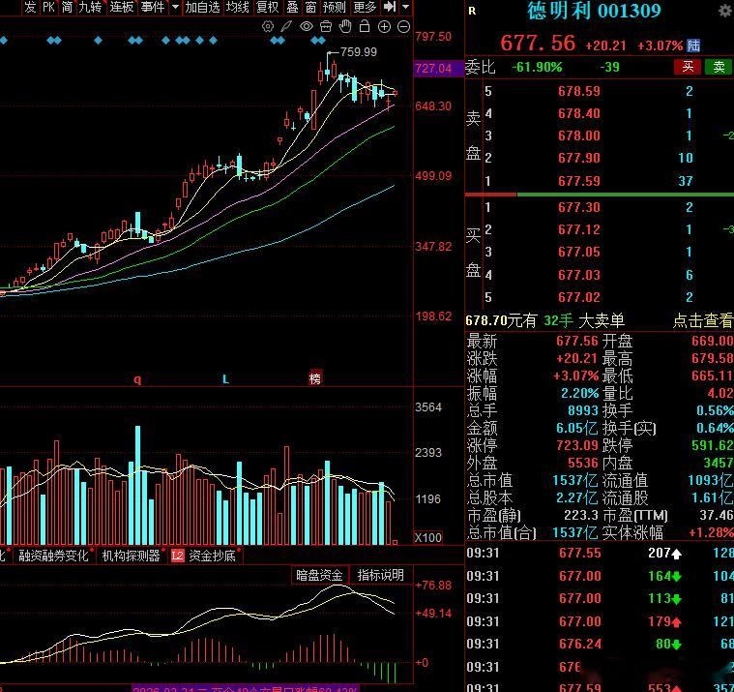This screenshot has width=734, height=692.
Task: Zoom in with plus icon
Action: point(384,27)
